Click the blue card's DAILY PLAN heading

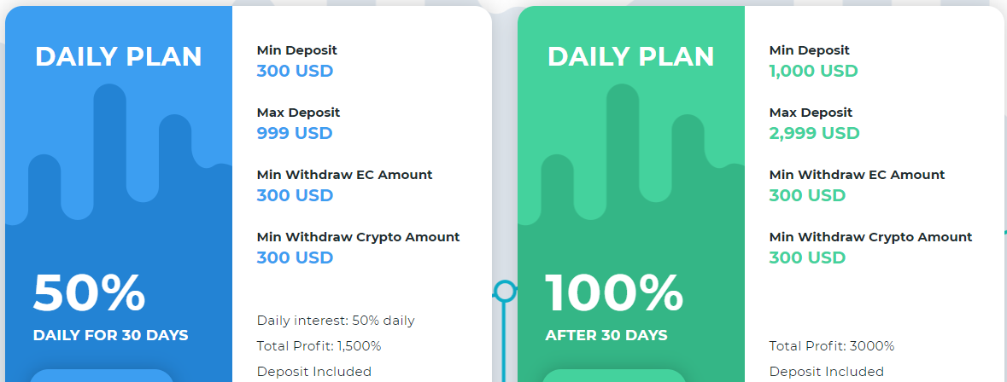point(118,56)
